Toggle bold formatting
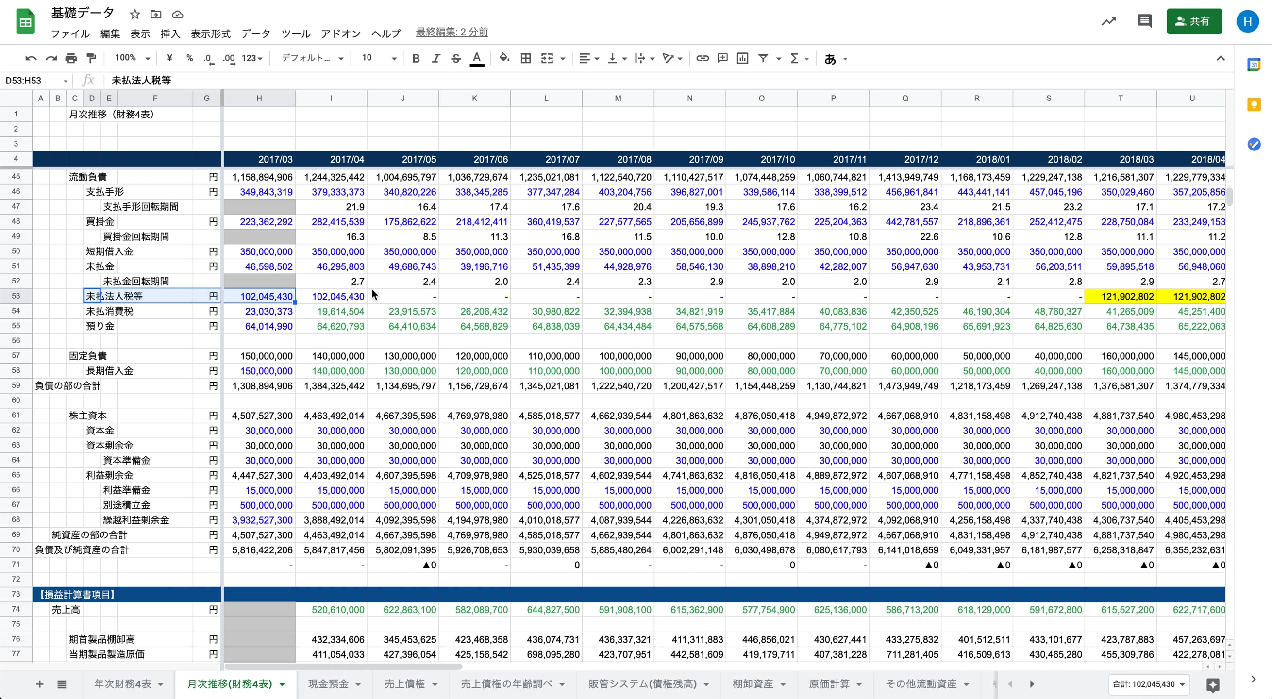The width and height of the screenshot is (1272, 699). tap(416, 58)
